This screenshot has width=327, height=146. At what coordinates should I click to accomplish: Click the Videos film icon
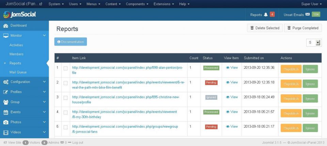pyautogui.click(x=6, y=132)
